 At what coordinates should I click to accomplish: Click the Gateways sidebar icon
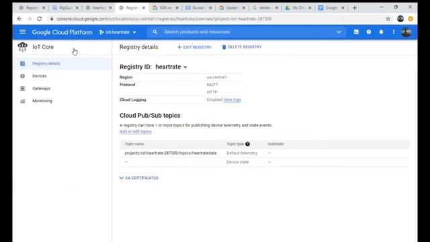(22, 88)
